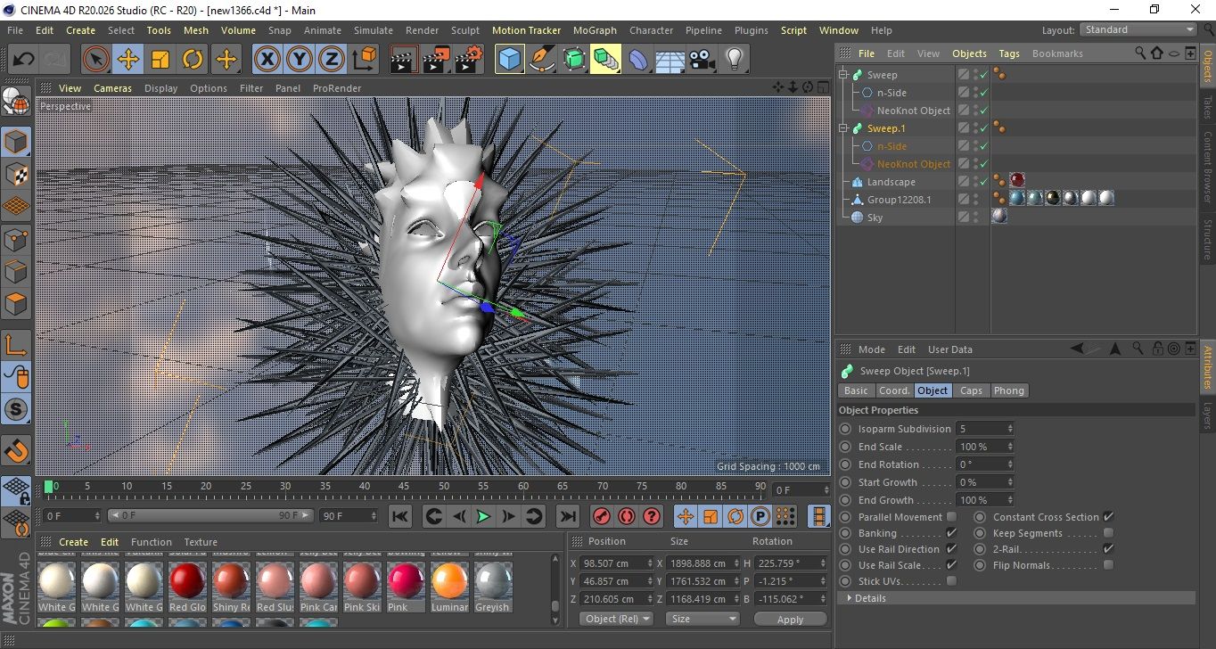
Task: Open the Spline Pen tool
Action: (541, 60)
